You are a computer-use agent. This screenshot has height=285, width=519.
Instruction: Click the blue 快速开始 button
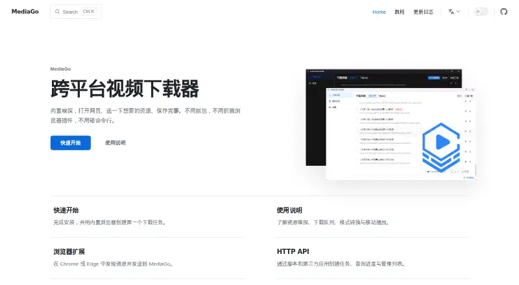click(71, 143)
